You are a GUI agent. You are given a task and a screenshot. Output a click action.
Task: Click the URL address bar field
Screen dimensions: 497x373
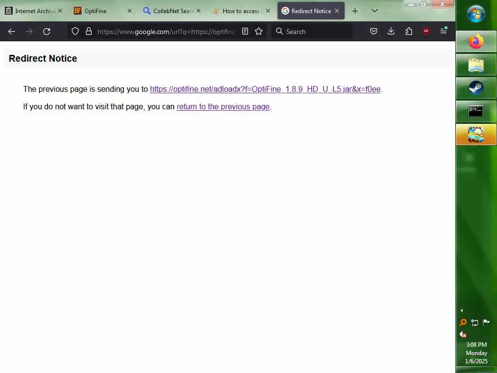pos(166,32)
